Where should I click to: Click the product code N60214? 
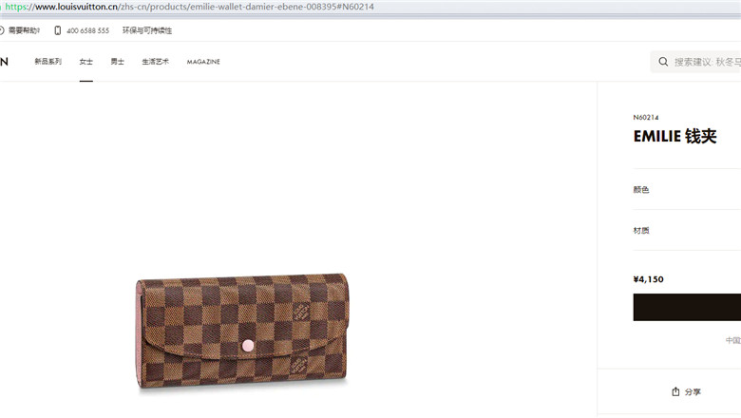(646, 117)
